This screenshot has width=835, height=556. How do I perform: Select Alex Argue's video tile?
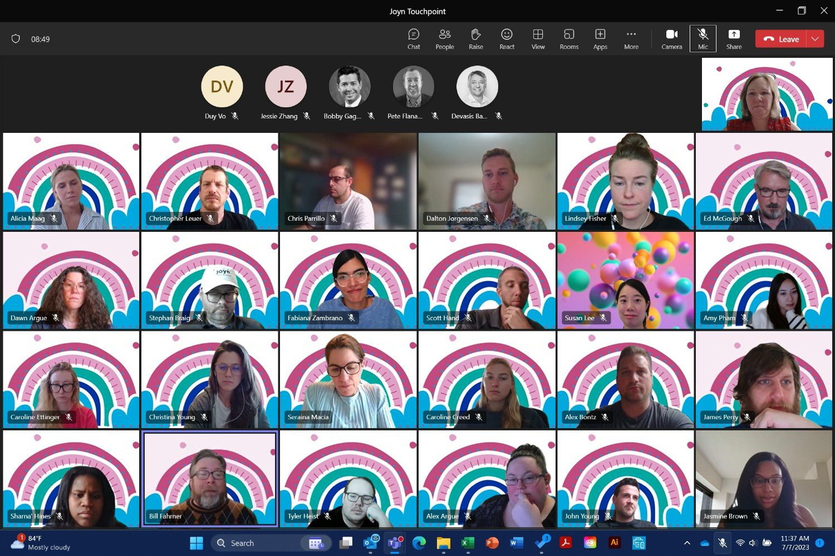pos(487,479)
